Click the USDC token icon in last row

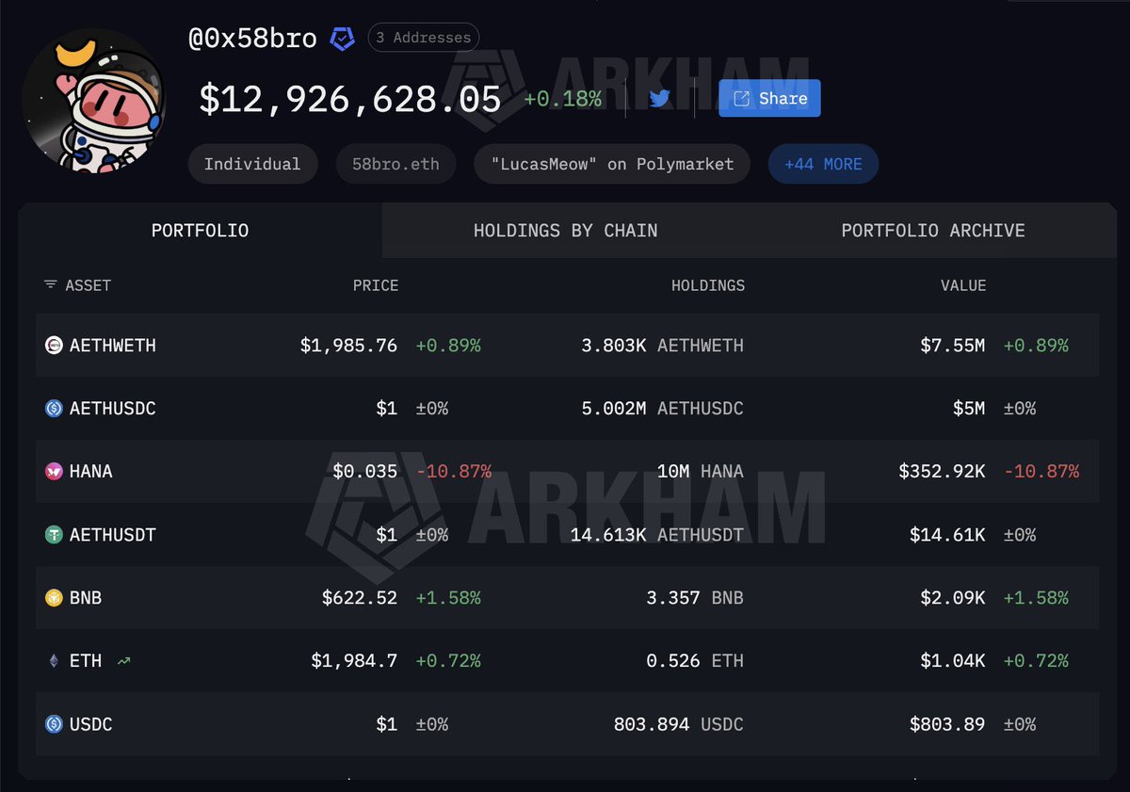click(54, 724)
